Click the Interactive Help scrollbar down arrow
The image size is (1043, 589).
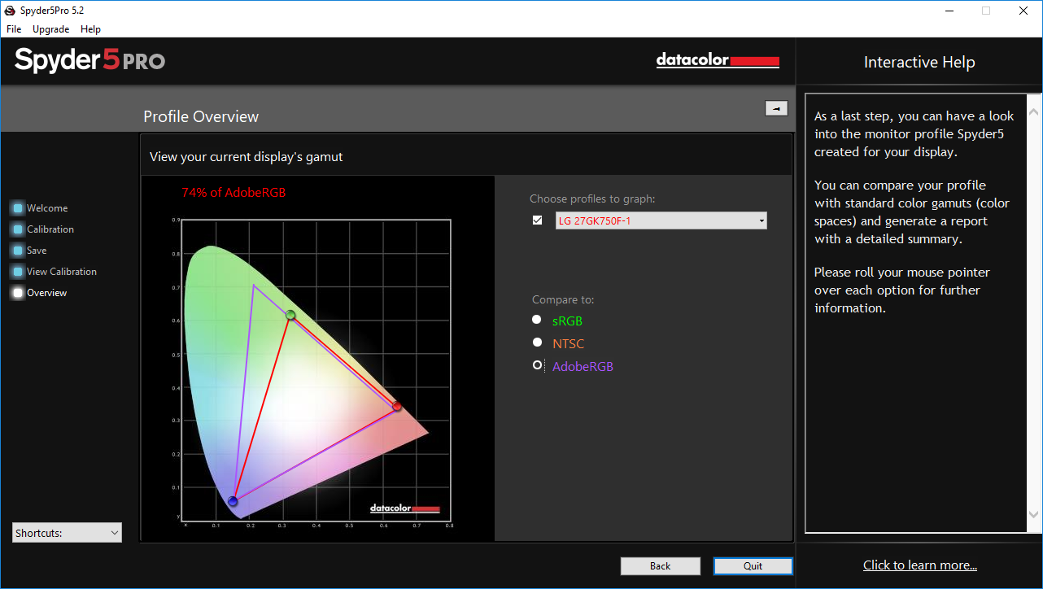[1033, 514]
